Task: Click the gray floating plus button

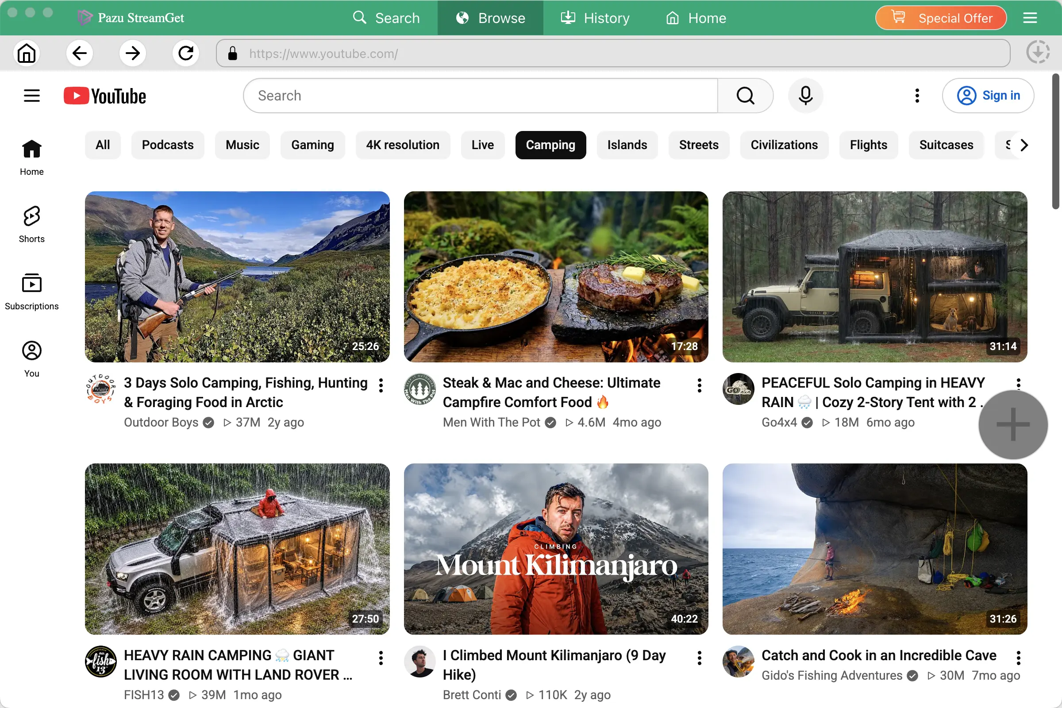Action: (x=1013, y=424)
